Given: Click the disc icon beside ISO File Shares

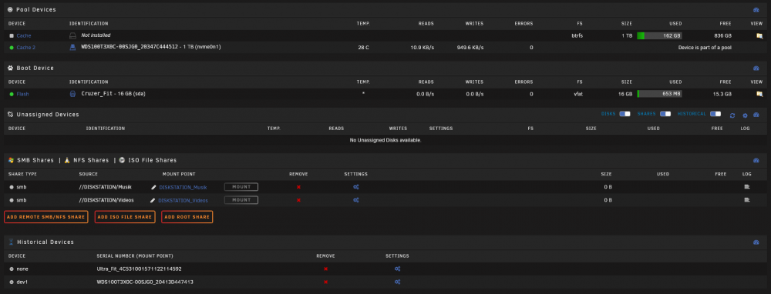Looking at the screenshot, I should click(x=122, y=160).
